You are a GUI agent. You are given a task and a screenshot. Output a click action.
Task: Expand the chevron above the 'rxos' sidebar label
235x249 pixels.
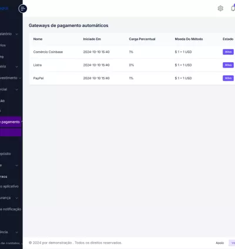16,166
